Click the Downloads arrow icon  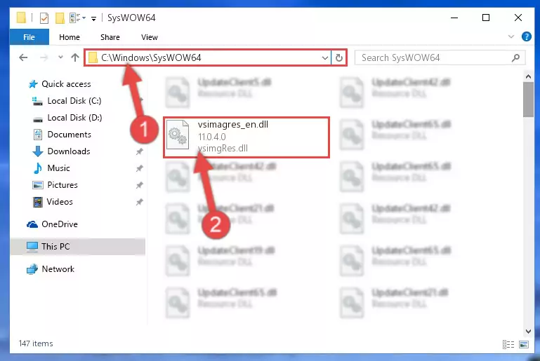(37, 151)
